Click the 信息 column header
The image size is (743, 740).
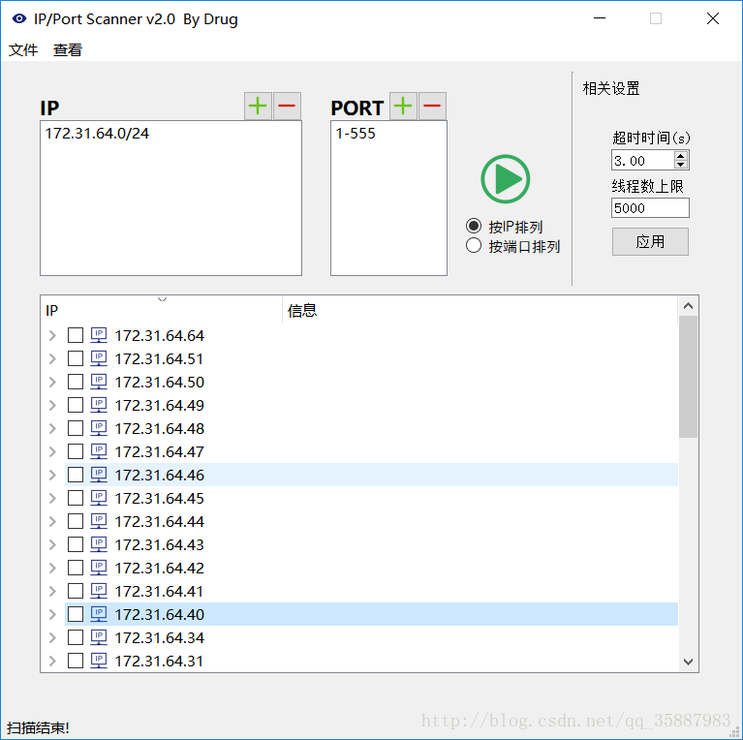[480, 310]
